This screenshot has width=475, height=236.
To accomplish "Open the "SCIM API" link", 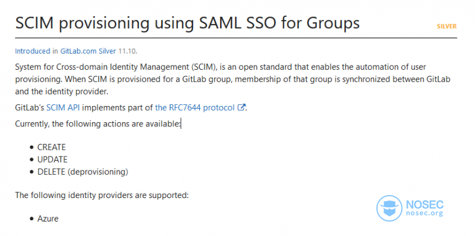I will (63, 107).
